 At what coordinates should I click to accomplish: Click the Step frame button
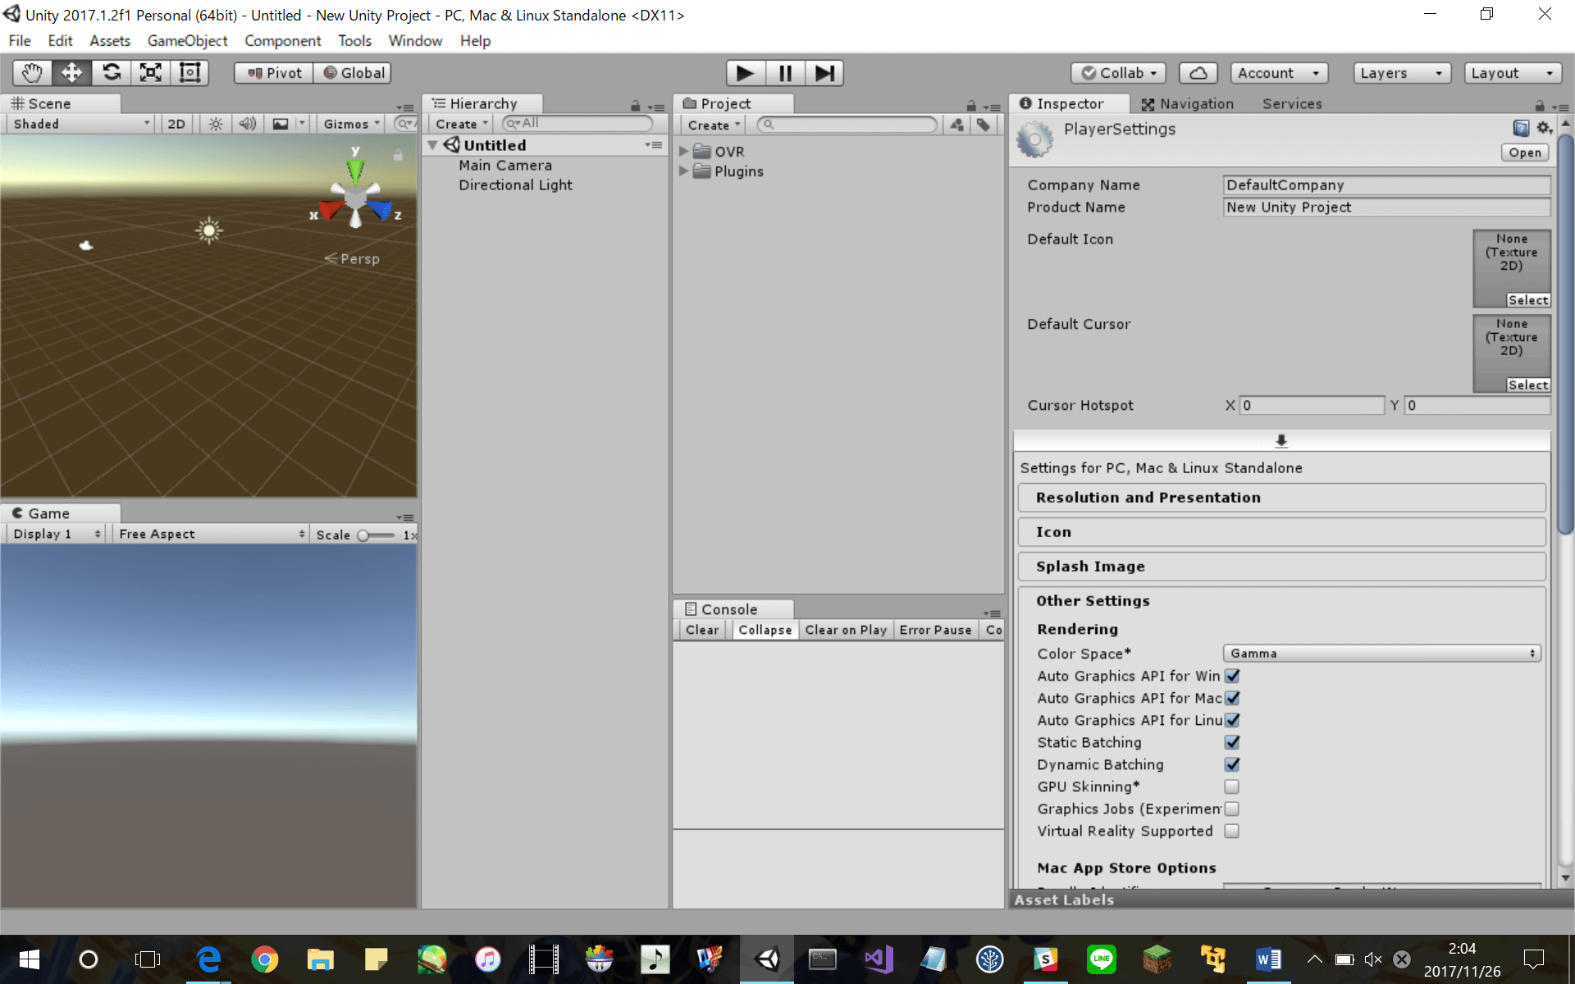click(x=824, y=73)
